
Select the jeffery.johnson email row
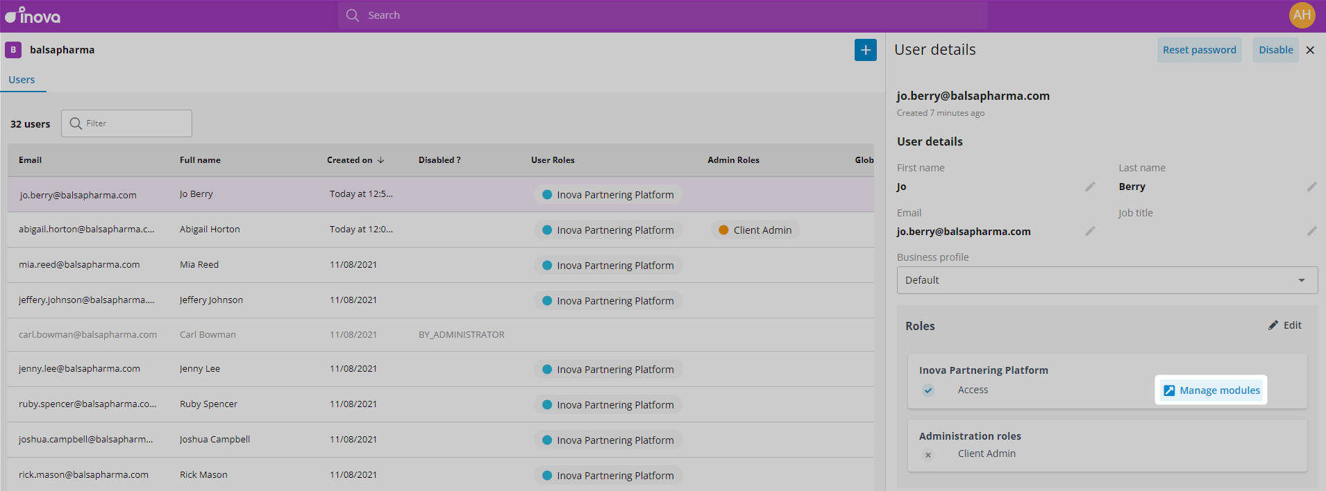pos(441,300)
